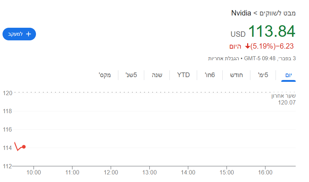Select the 5שנ' five-year tab

pos(131,75)
